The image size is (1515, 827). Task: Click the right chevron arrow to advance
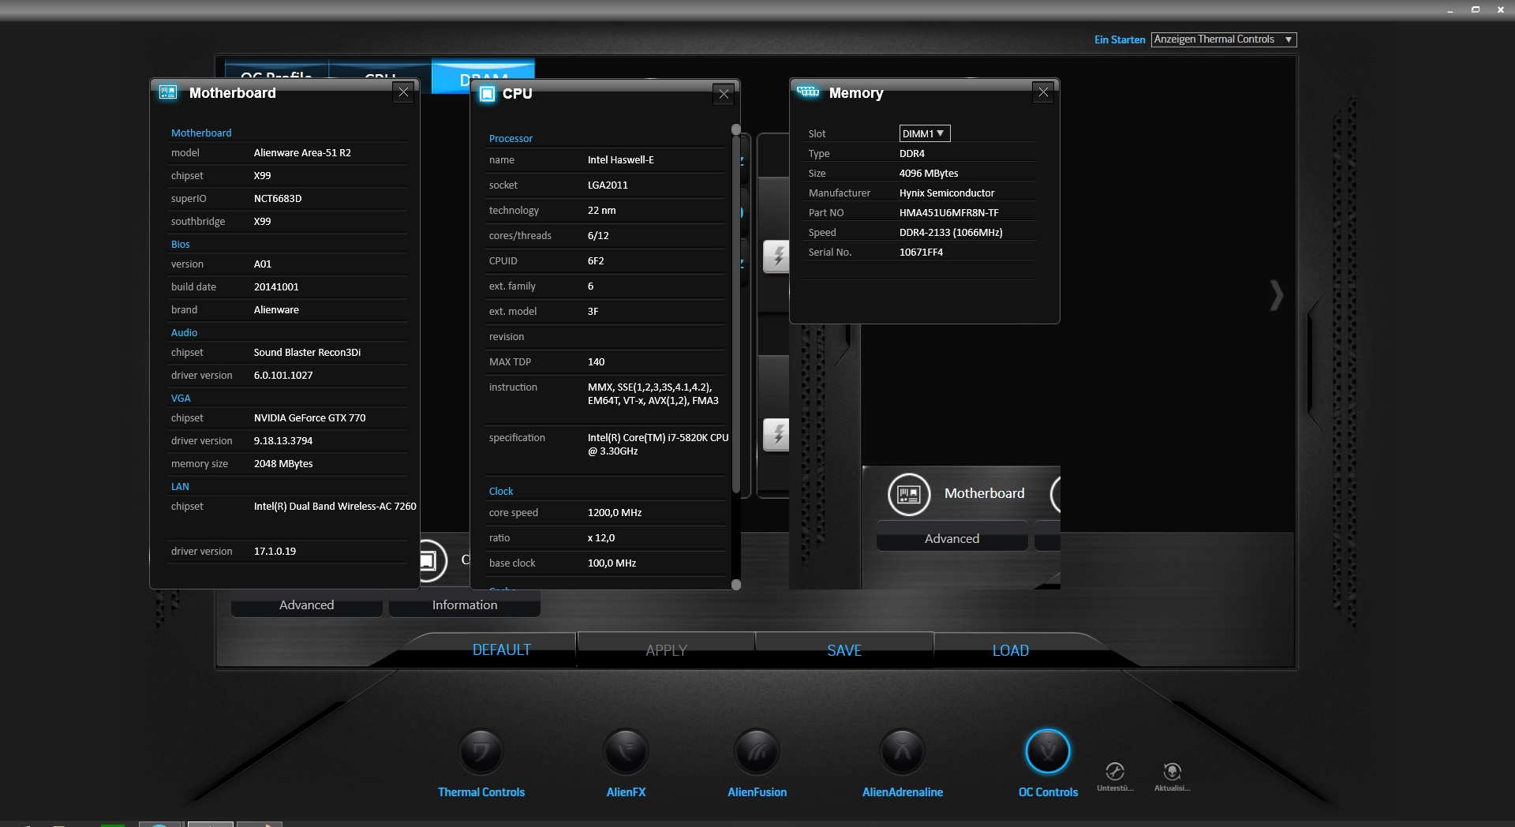point(1276,296)
